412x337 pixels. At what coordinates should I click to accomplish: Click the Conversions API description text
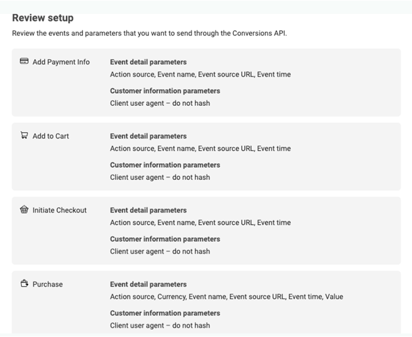(x=149, y=33)
